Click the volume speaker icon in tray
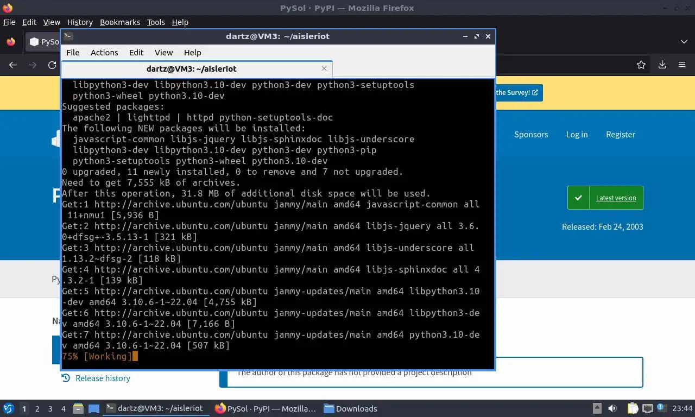695x417 pixels. 612,408
